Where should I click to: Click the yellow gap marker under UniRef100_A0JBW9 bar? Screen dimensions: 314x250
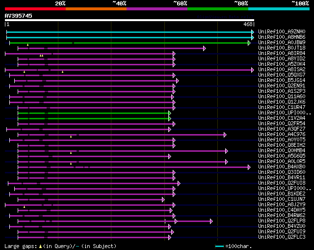(27, 45)
